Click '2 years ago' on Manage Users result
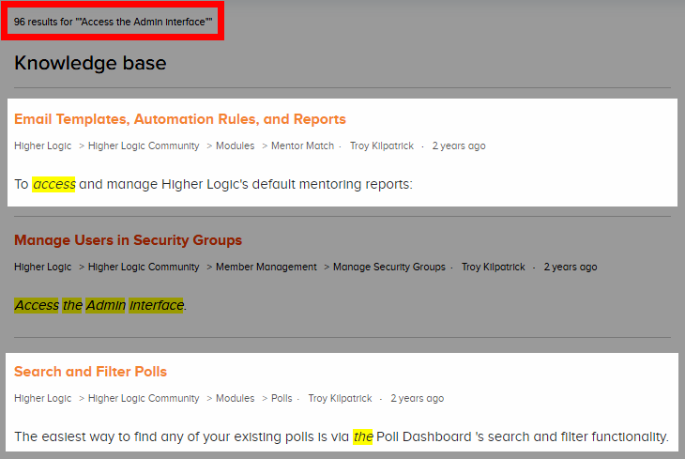The image size is (685, 459). 571,267
